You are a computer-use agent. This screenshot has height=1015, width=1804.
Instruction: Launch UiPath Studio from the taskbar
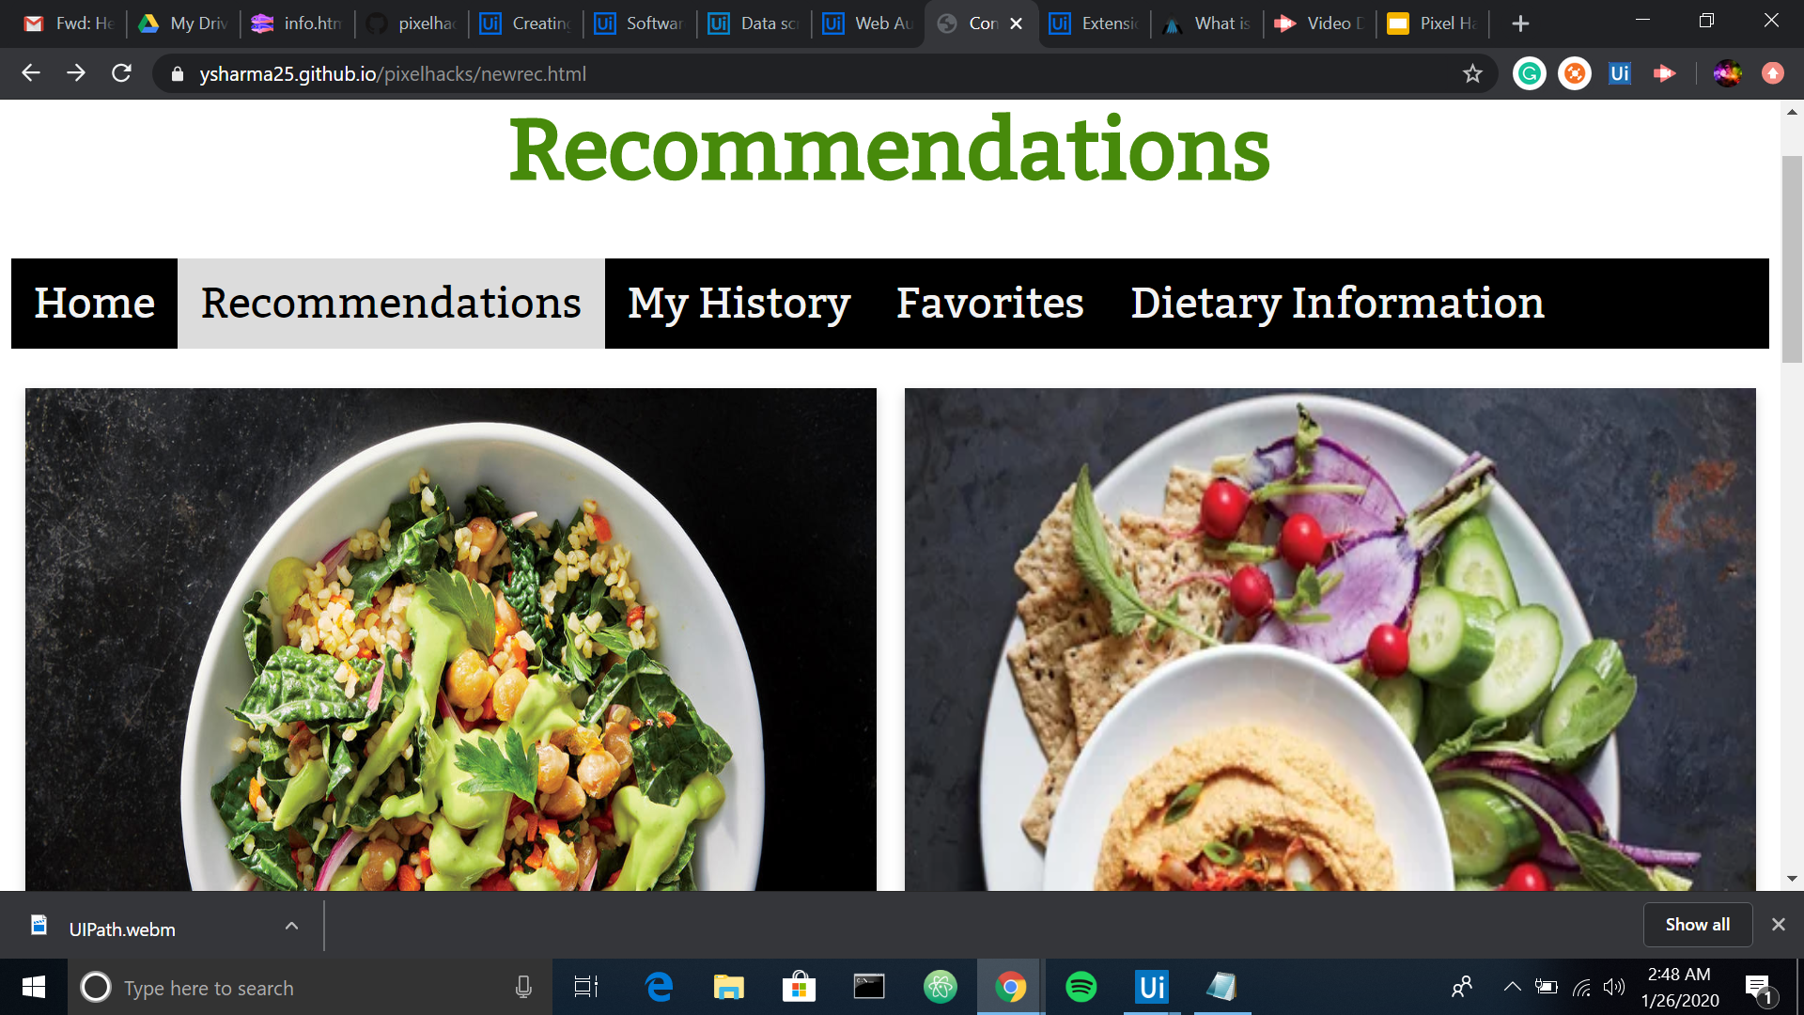(1151, 987)
